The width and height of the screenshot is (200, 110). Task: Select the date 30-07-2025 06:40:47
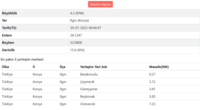click(x=85, y=28)
